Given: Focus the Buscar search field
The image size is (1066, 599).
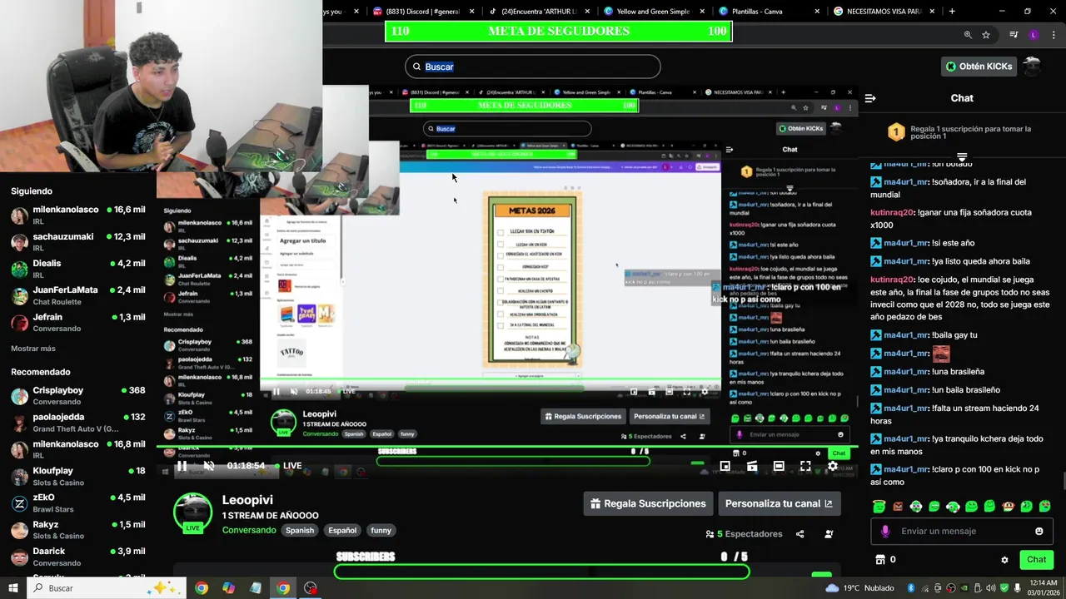Looking at the screenshot, I should tap(533, 67).
